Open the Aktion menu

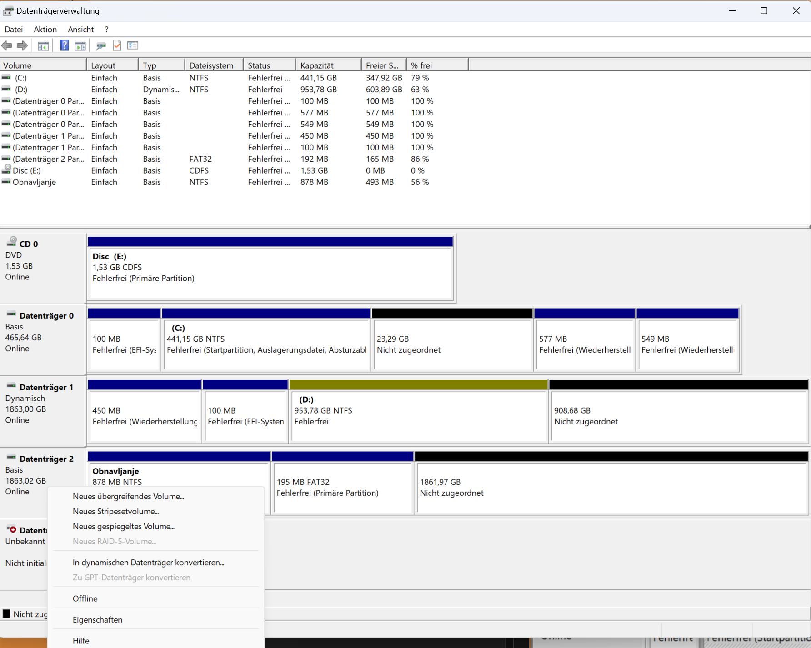pyautogui.click(x=45, y=30)
